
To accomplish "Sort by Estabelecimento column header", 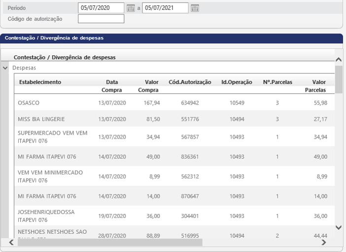I will pyautogui.click(x=40, y=82).
